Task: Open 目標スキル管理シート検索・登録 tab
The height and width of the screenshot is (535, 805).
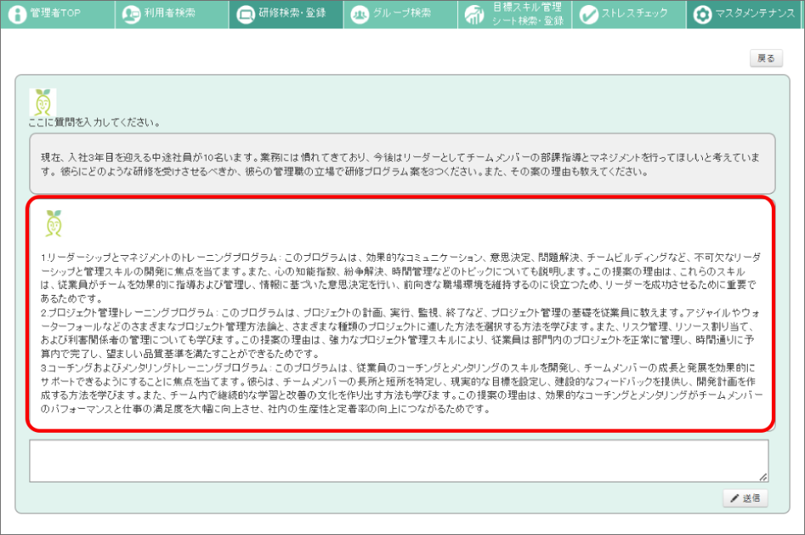Action: (515, 14)
